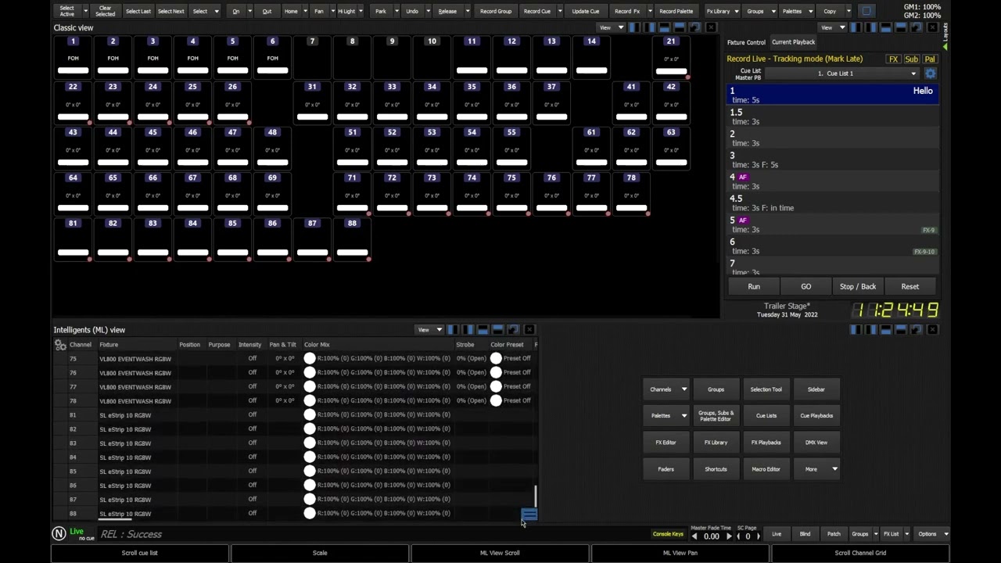This screenshot has width=1001, height=563.
Task: Pop out the shortcut buttons panel
Action: 916,330
